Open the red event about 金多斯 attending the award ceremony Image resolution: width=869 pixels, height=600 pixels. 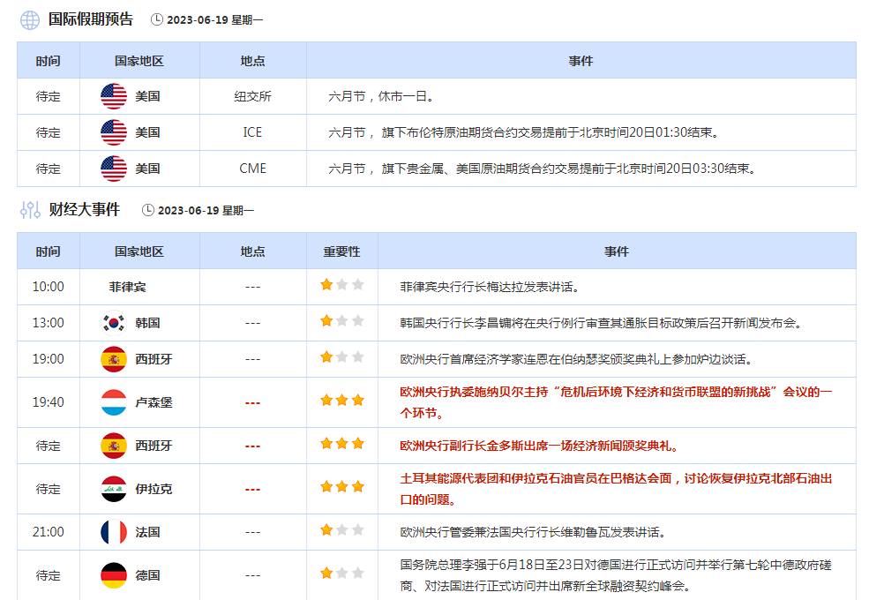coord(539,446)
